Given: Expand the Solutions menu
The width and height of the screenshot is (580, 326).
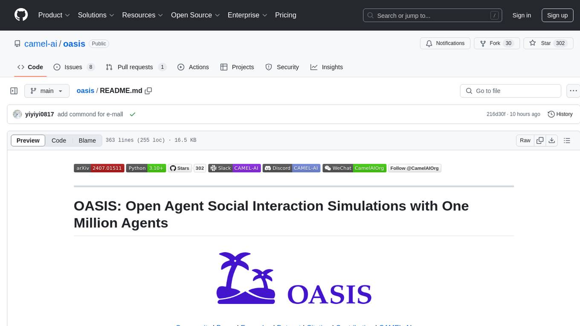Looking at the screenshot, I should coord(96,15).
